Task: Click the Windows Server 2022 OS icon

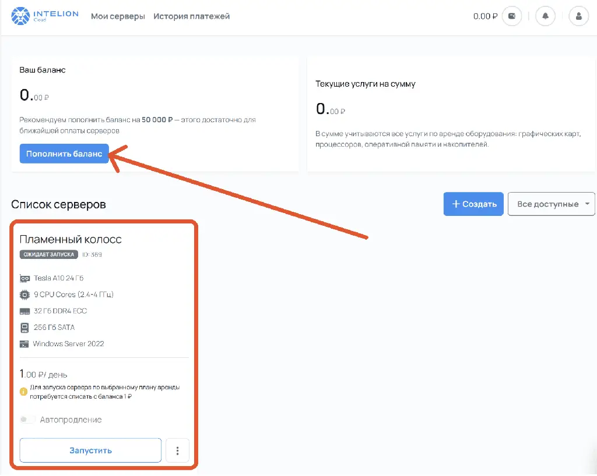Action: (25, 344)
